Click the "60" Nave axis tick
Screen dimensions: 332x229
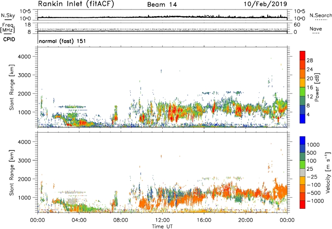pos(297,25)
